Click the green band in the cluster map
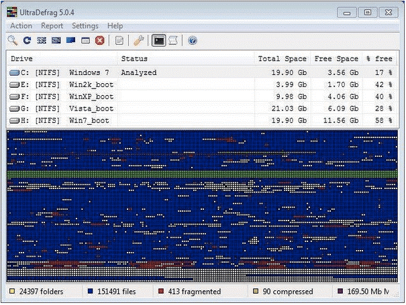406x305 pixels. pyautogui.click(x=201, y=175)
